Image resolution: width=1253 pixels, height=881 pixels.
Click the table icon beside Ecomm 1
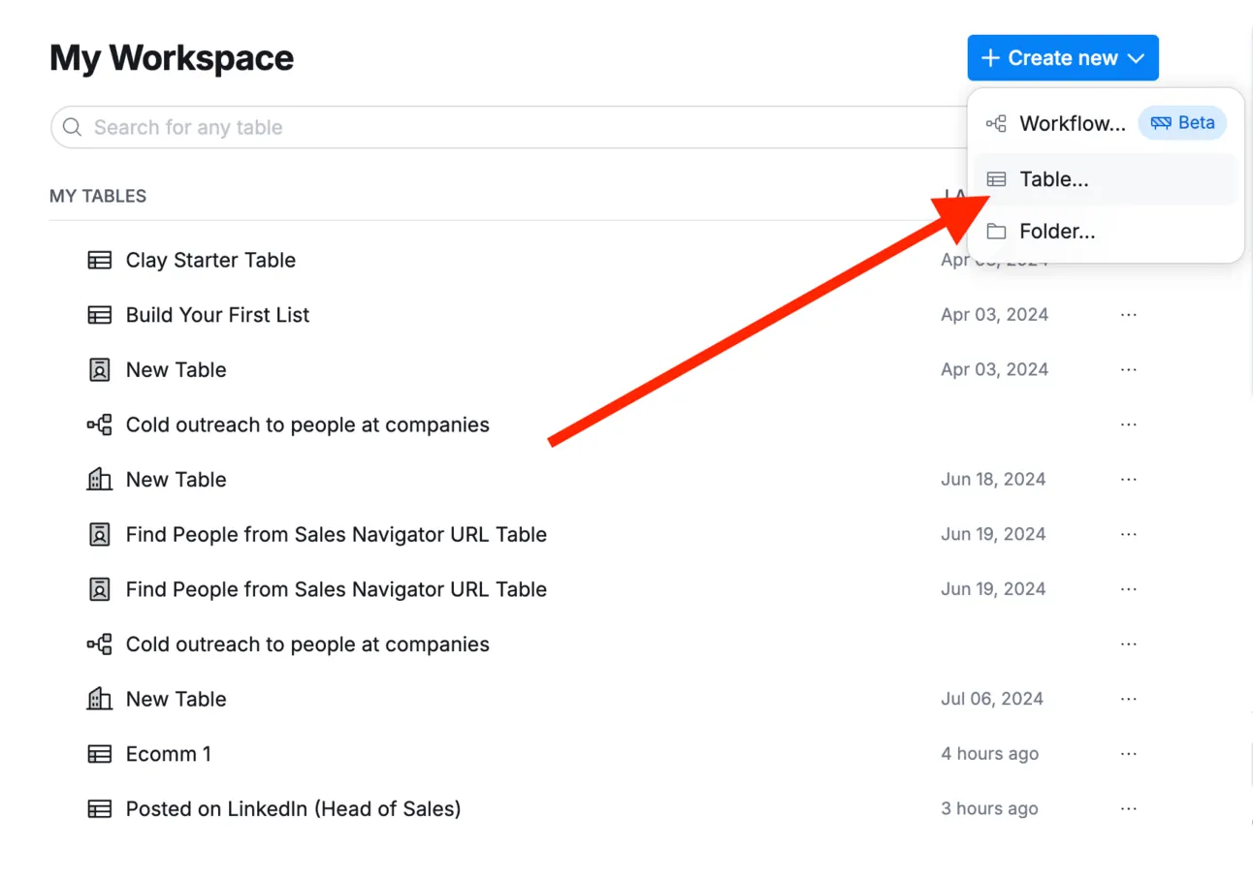pyautogui.click(x=99, y=754)
